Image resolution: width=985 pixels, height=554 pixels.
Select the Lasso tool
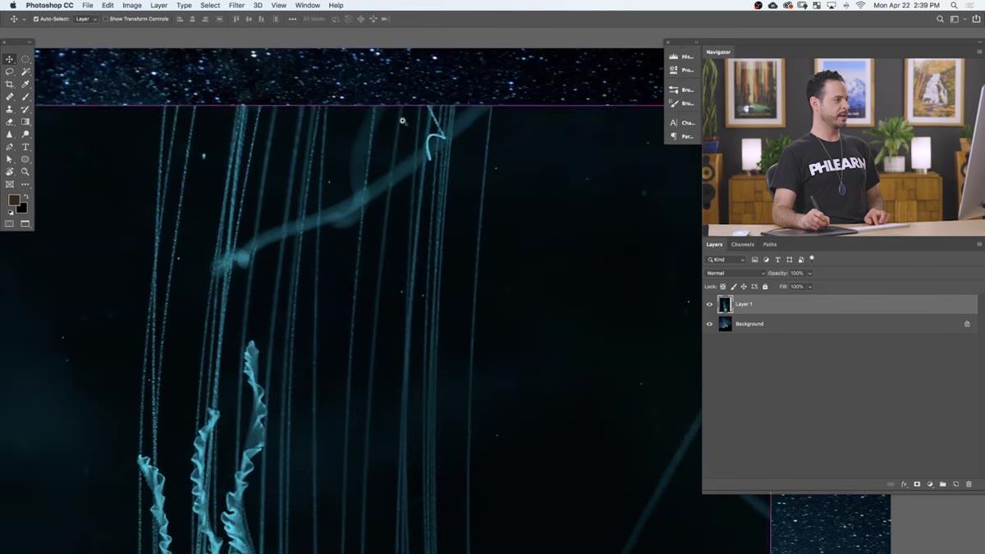tap(10, 71)
